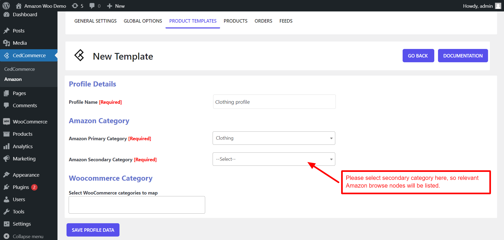Screen dimensions: 504x240
Task: Click Save Profile Data button
Action: [x=93, y=230]
